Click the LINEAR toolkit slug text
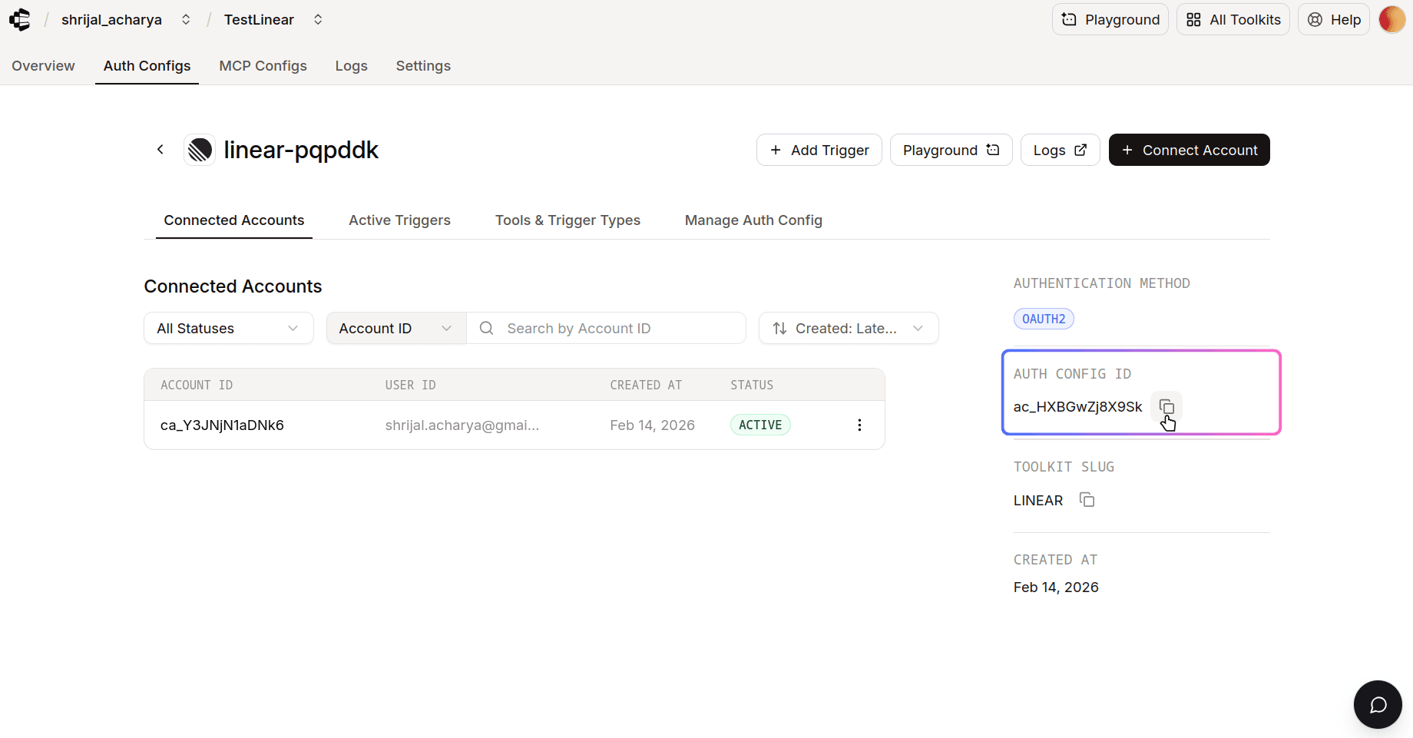Screen dimensions: 1413x738 pyautogui.click(x=1038, y=500)
